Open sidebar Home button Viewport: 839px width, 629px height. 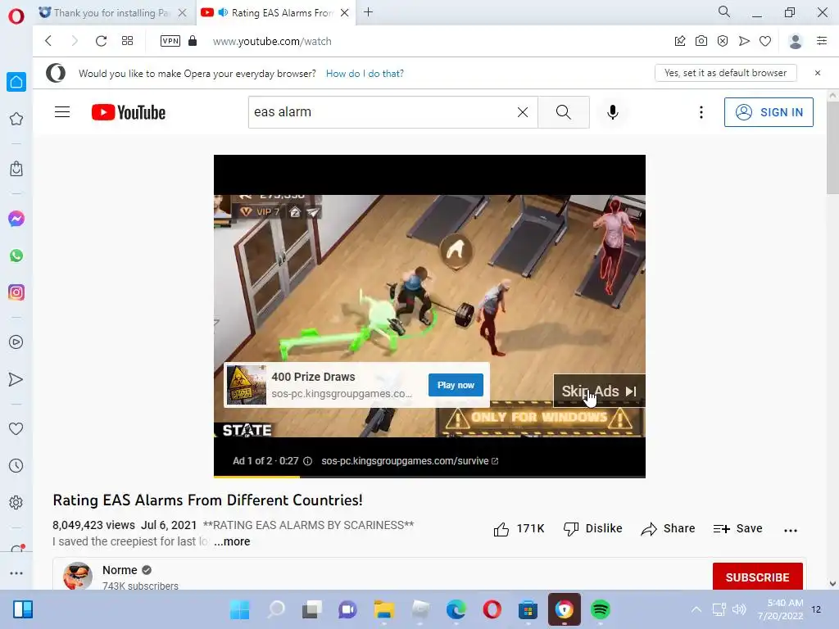[x=16, y=82]
